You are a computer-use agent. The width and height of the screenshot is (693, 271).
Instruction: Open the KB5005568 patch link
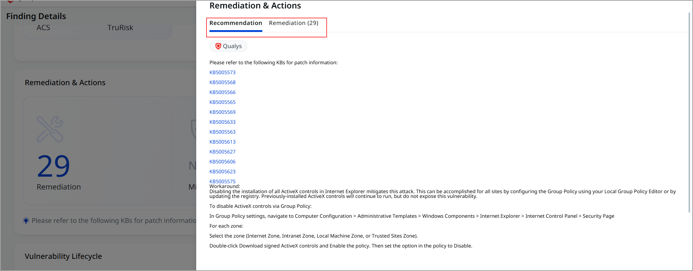pos(222,82)
